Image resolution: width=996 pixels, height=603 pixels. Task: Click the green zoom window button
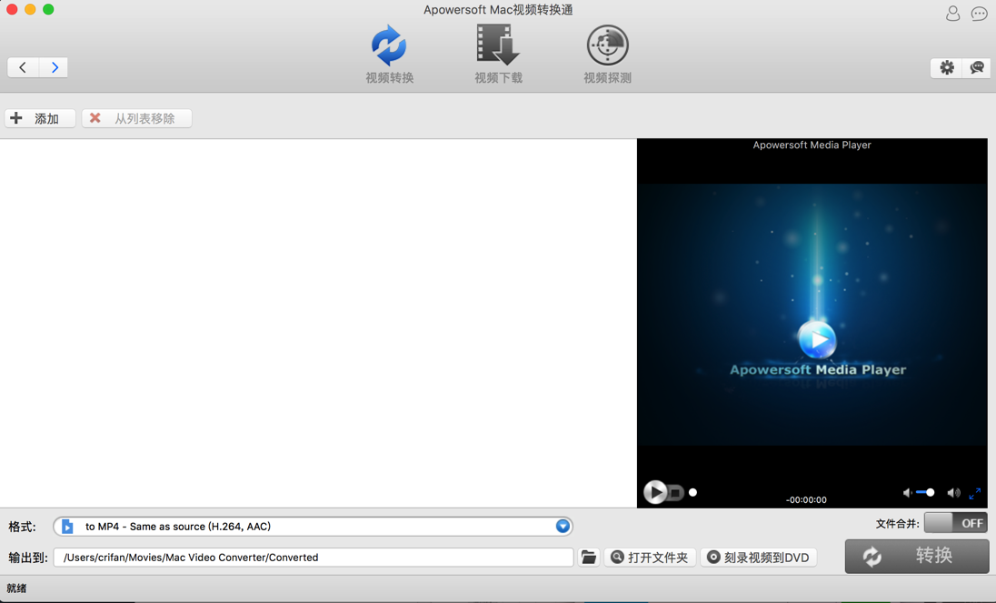(48, 9)
